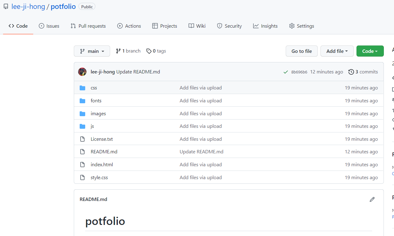Image resolution: width=394 pixels, height=236 pixels.
Task: Open the images folder
Action: click(x=98, y=114)
